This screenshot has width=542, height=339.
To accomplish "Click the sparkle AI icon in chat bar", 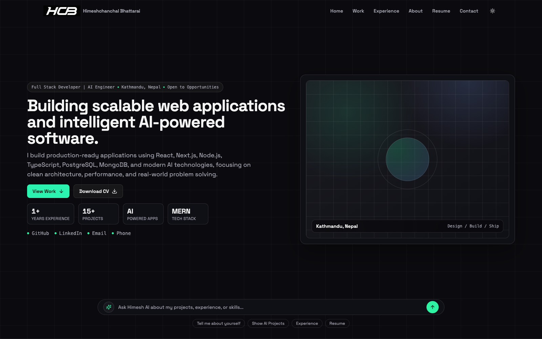I will (x=109, y=307).
